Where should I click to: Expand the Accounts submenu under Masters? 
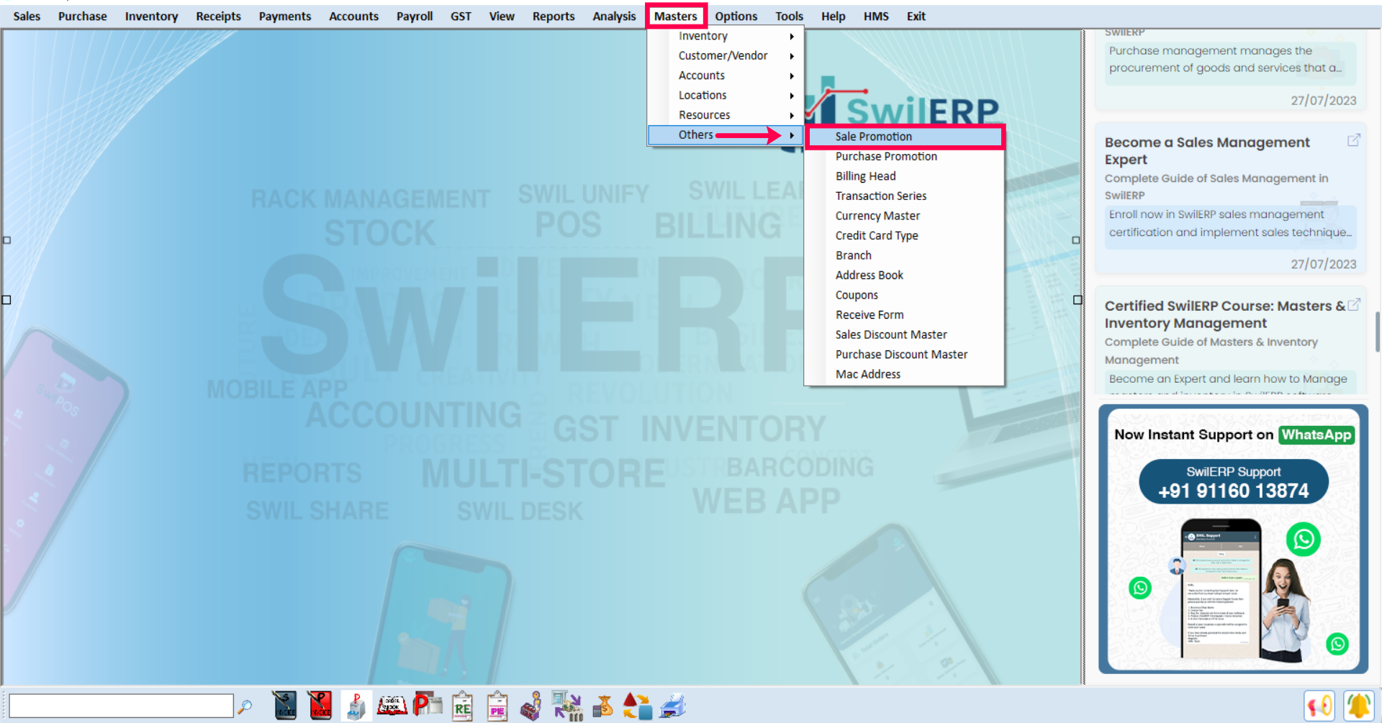726,76
